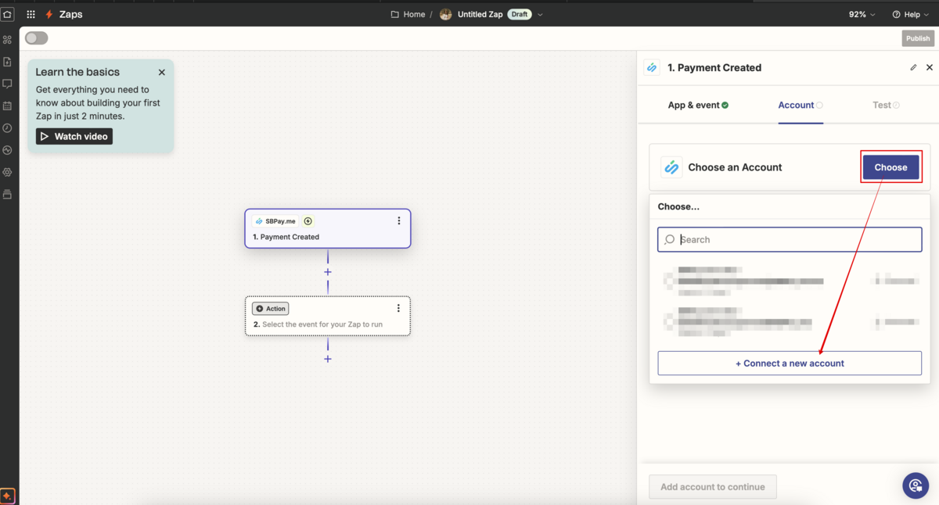Image resolution: width=939 pixels, height=505 pixels.
Task: Click the folder icon next to Home
Action: tap(395, 14)
